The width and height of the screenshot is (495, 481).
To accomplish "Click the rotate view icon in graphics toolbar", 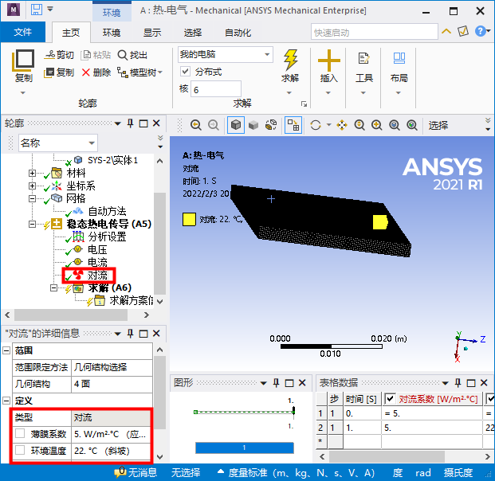I will [x=316, y=125].
